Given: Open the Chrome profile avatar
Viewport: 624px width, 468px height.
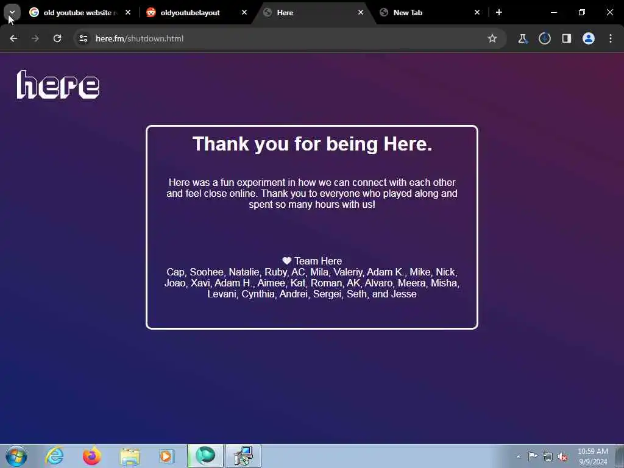Looking at the screenshot, I should coord(589,38).
